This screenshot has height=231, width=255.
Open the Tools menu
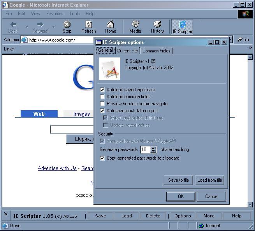click(x=74, y=14)
